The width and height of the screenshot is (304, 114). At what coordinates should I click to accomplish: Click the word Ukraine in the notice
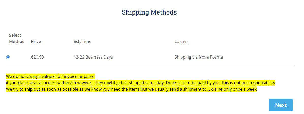(215, 90)
